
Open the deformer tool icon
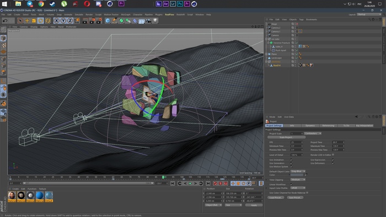point(135,21)
